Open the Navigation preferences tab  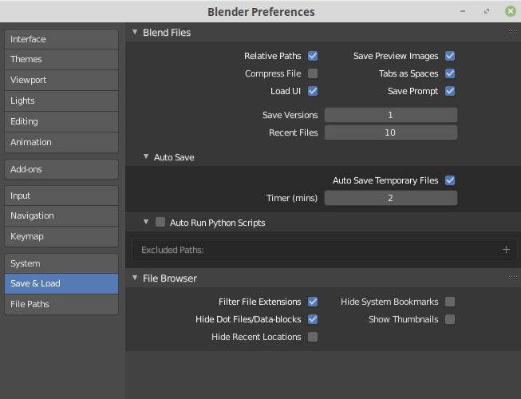pyautogui.click(x=61, y=216)
